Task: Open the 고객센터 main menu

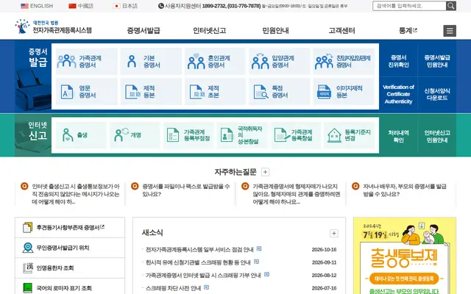Action: click(341, 30)
